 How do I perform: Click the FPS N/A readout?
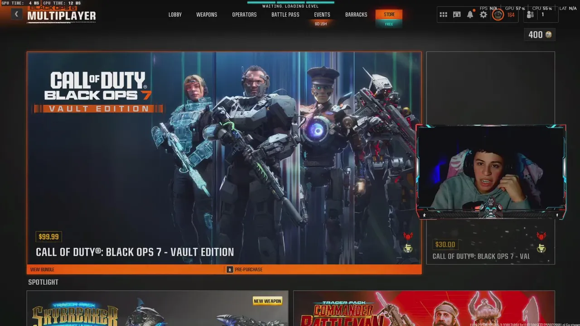click(489, 8)
